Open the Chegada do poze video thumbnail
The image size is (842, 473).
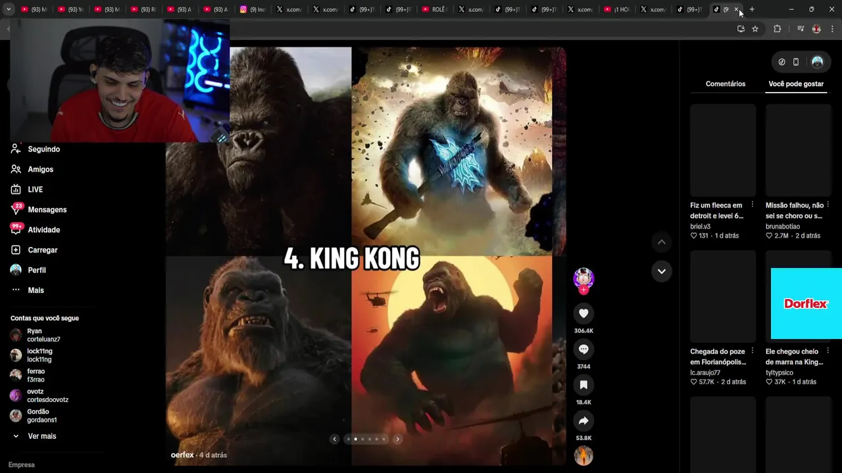coord(723,296)
